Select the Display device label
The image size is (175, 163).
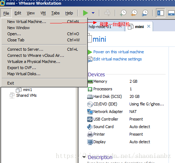point(99,142)
